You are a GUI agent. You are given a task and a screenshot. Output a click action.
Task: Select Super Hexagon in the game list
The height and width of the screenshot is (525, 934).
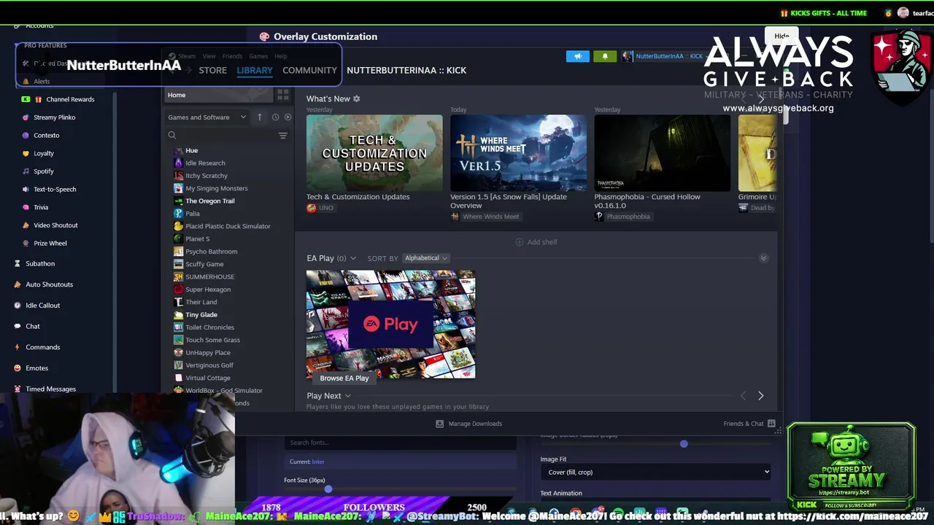[207, 289]
